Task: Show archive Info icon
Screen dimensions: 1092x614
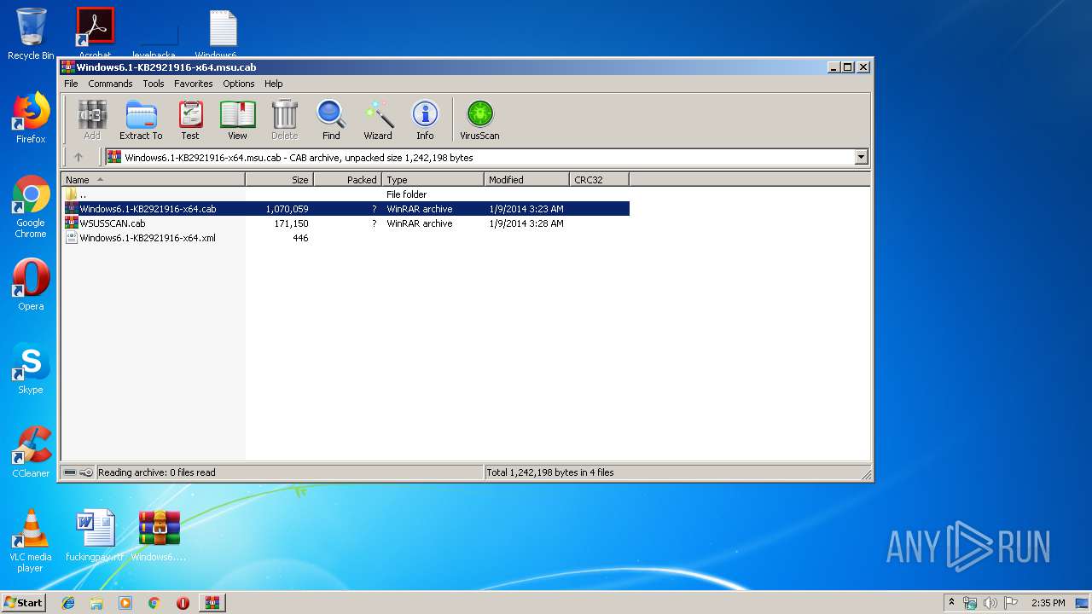Action: [425, 119]
